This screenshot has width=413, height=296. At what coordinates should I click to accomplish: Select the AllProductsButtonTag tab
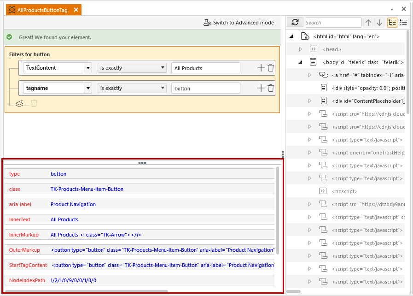point(42,10)
